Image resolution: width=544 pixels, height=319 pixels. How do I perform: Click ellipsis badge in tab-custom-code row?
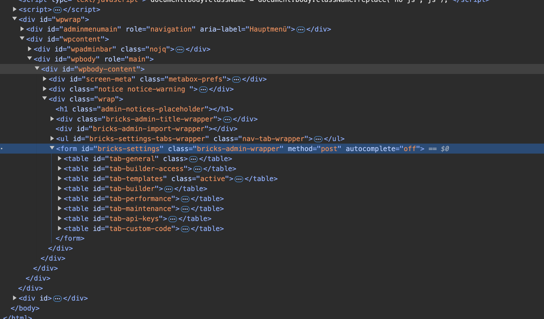point(185,229)
